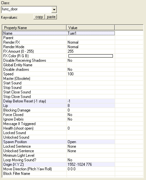Click the FX Color white swatch
This screenshot has width=146, height=180.
(91, 56)
